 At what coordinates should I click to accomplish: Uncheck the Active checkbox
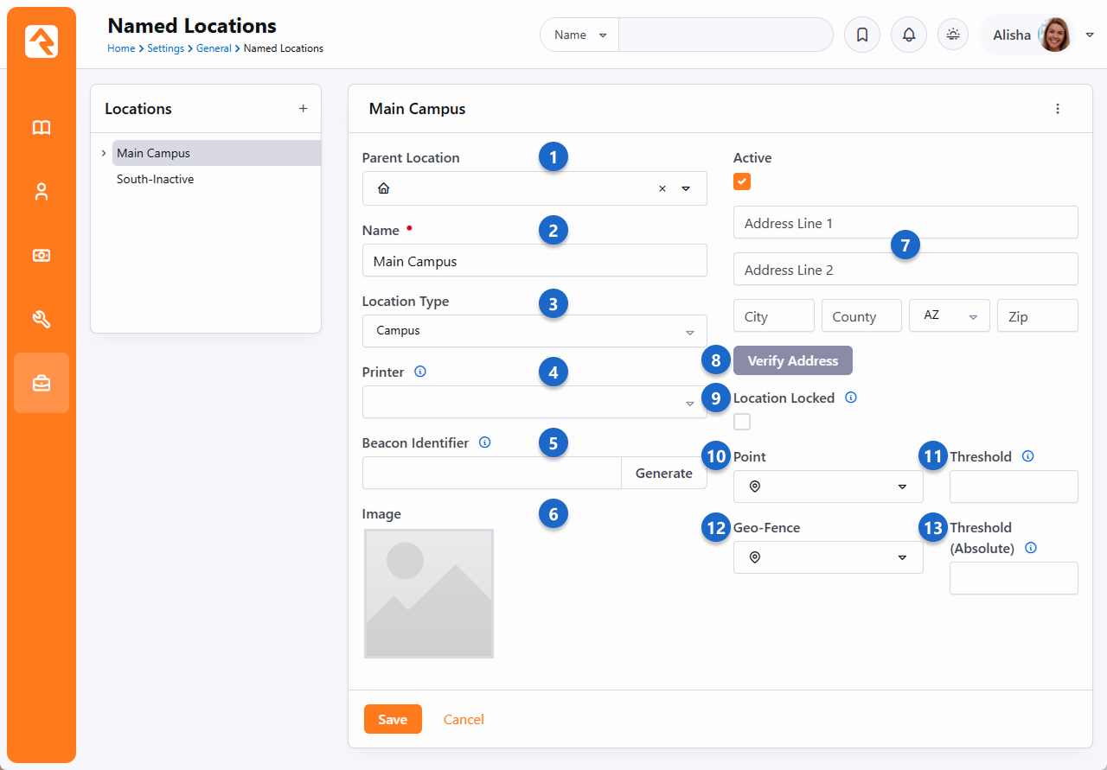pyautogui.click(x=742, y=181)
